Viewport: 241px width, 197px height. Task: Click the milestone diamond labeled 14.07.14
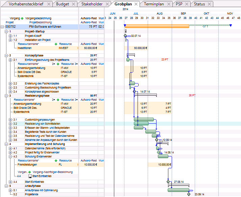(134, 92)
